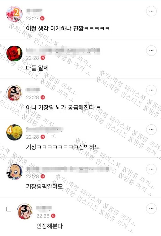Click the avatar on the '인정해분다' reply
Viewport: 161px width, 236px height.
(25, 211)
